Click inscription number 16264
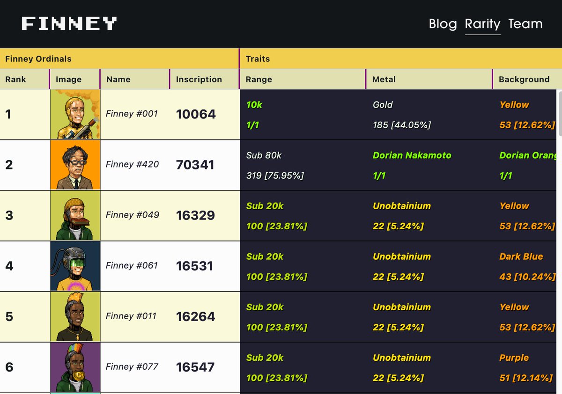Viewport: 562px width, 394px height. pos(195,316)
